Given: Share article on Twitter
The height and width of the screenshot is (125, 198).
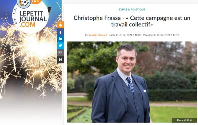Looking at the screenshot, I should point(60,46).
